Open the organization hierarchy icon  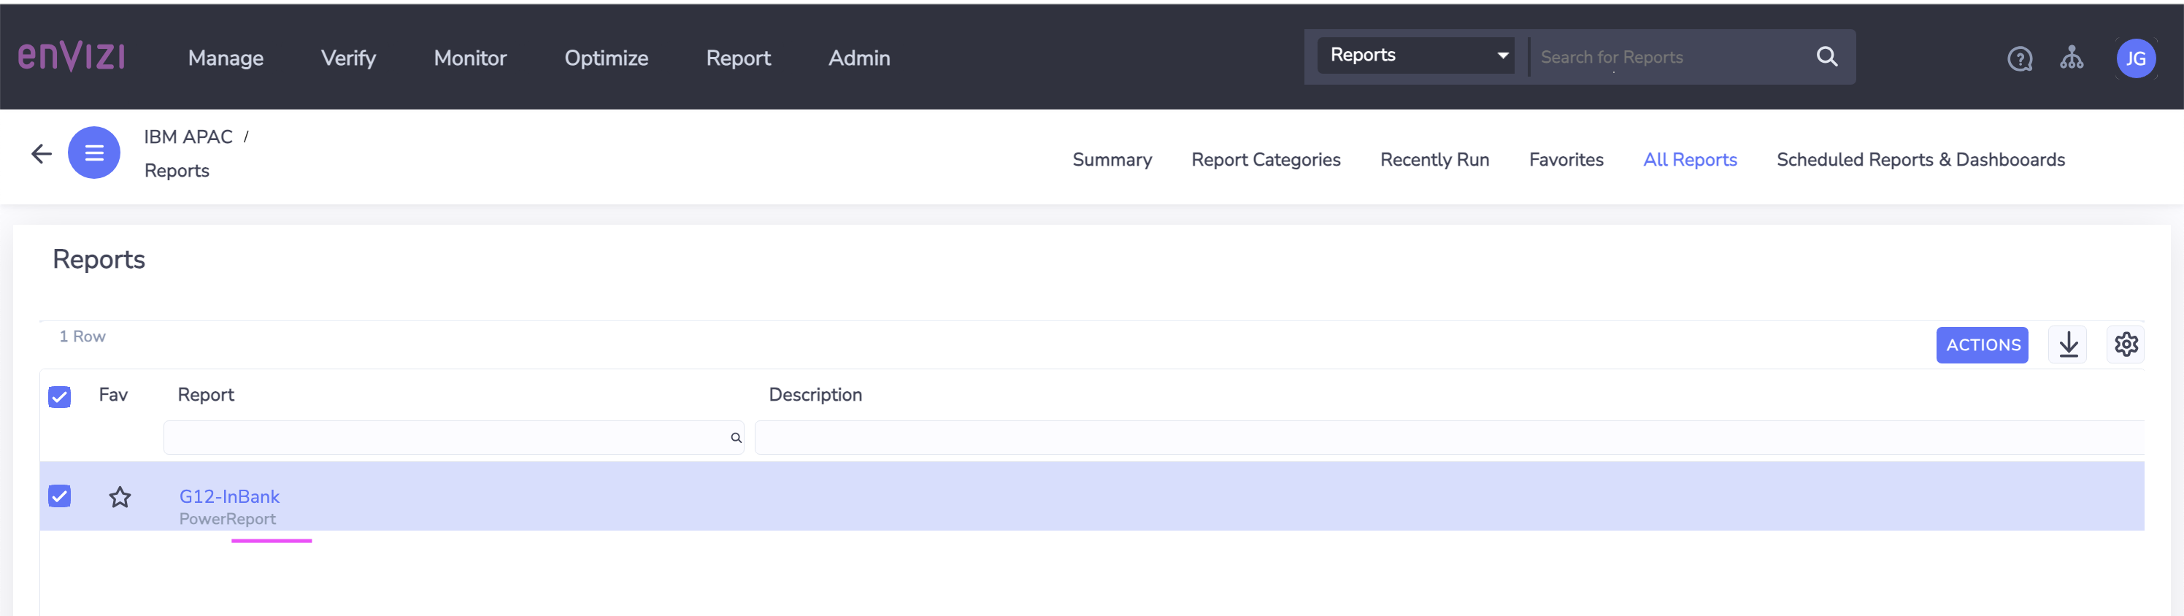(x=2072, y=58)
